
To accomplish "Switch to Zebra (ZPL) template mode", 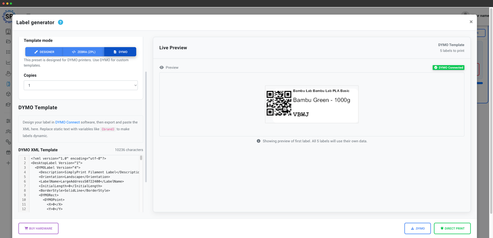I will tap(83, 52).
